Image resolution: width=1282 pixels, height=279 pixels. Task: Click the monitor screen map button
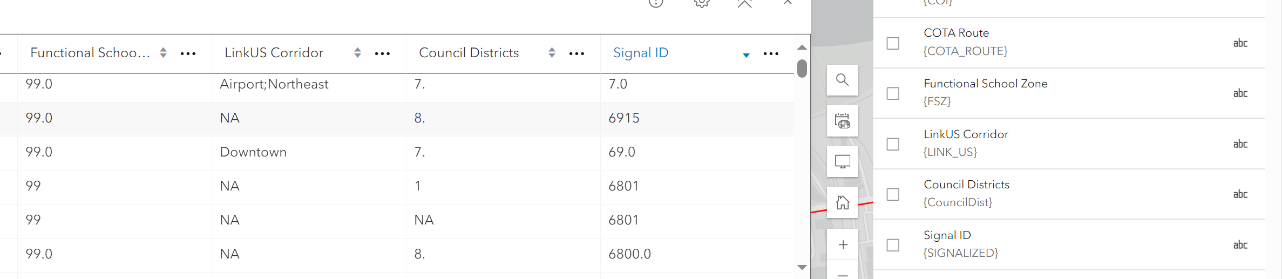click(842, 161)
